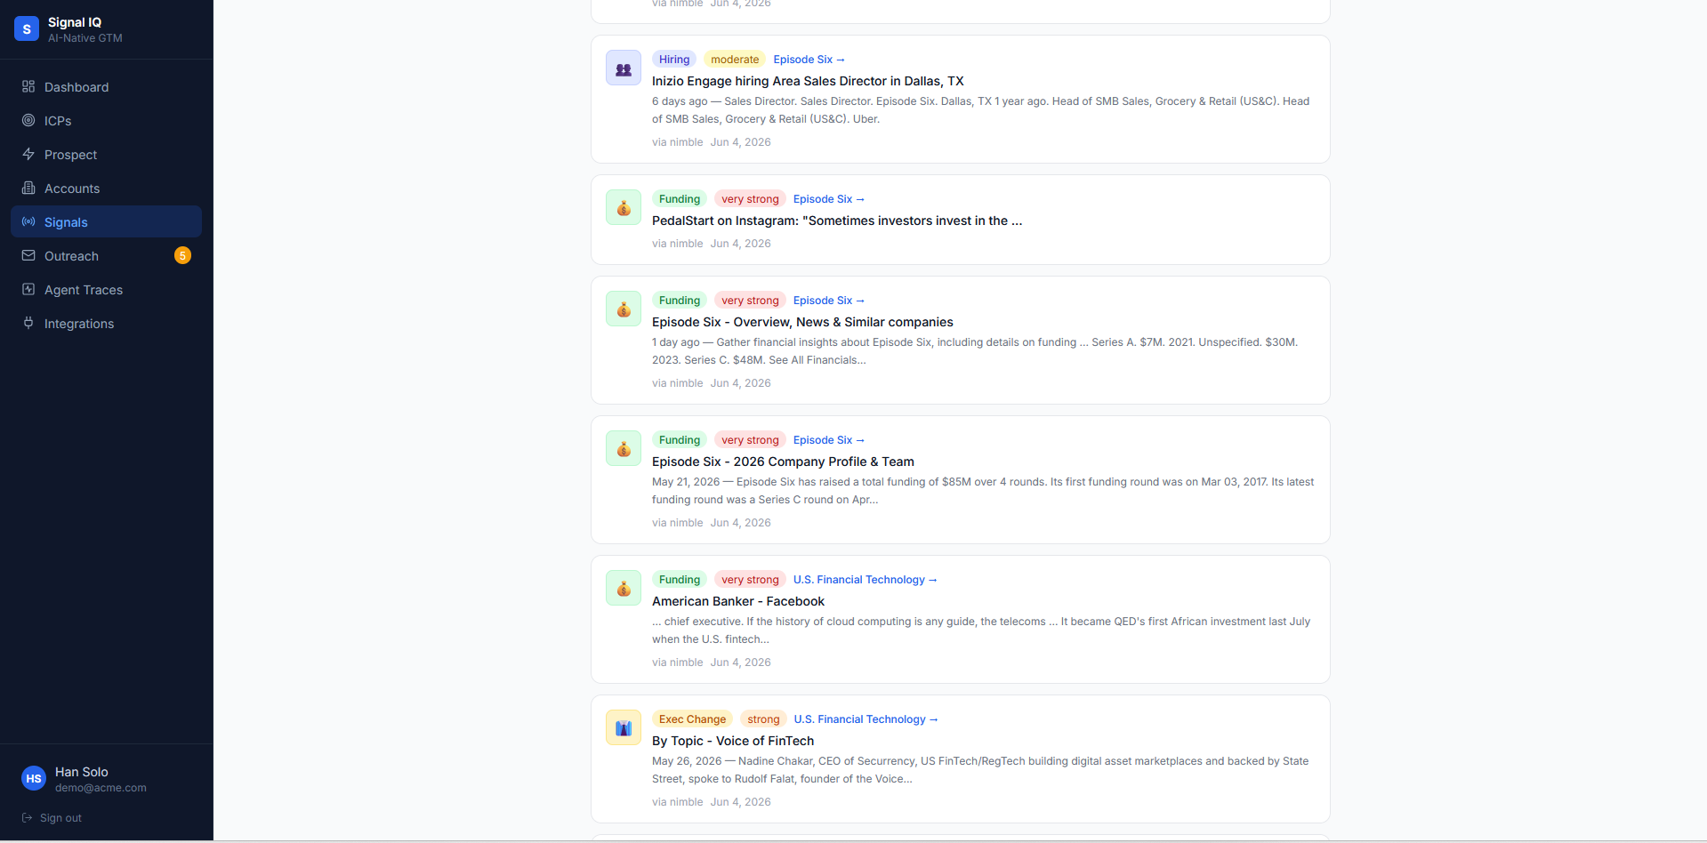
Task: Click the hiring people icon on Inizio Engage card
Action: pos(624,68)
